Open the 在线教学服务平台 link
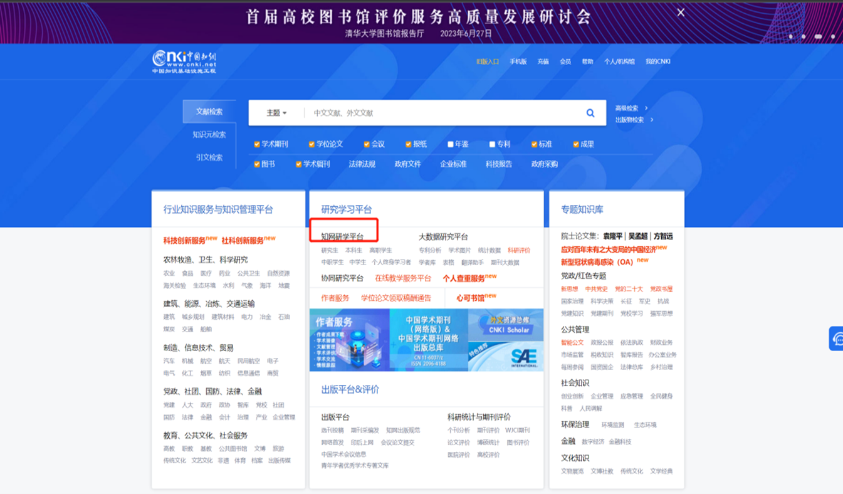The width and height of the screenshot is (843, 494). tap(403, 278)
